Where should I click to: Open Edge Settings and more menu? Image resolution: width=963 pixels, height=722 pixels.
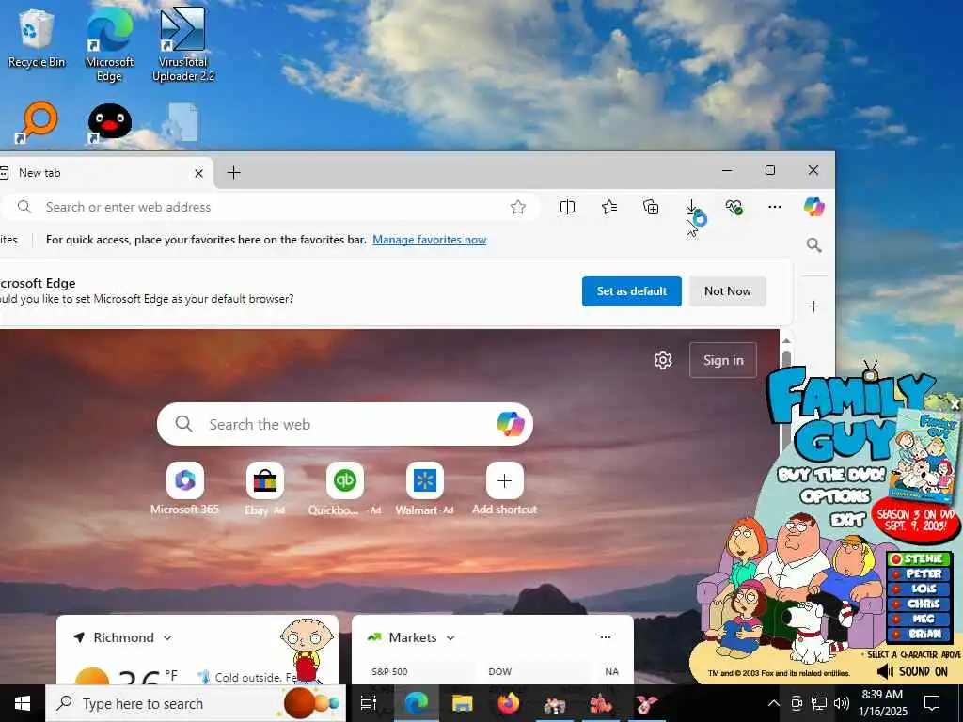[775, 208]
